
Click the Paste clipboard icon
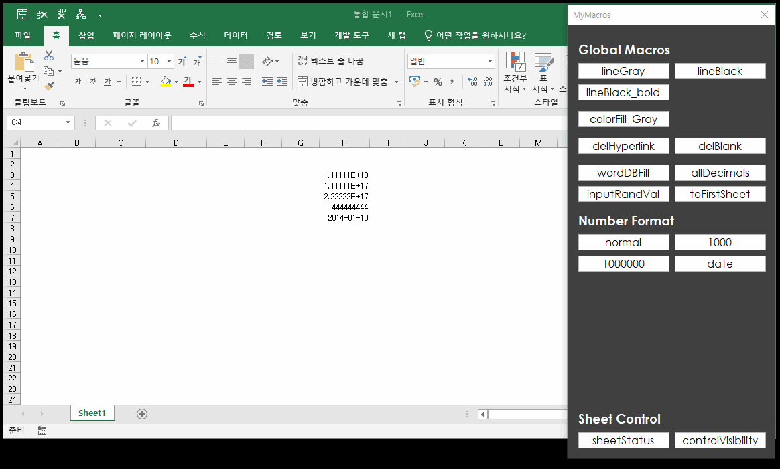(x=23, y=62)
